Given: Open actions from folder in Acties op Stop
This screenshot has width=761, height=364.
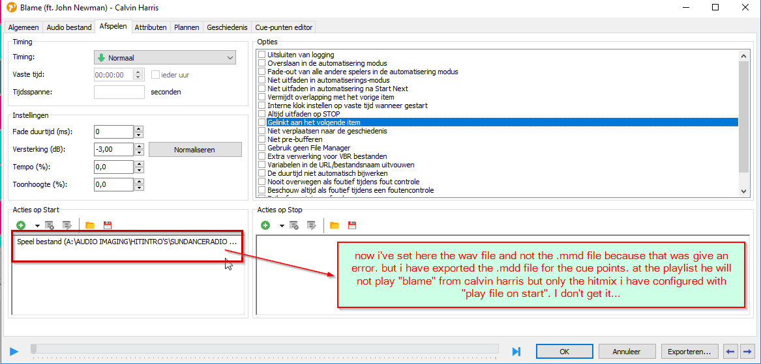Looking at the screenshot, I should (335, 225).
